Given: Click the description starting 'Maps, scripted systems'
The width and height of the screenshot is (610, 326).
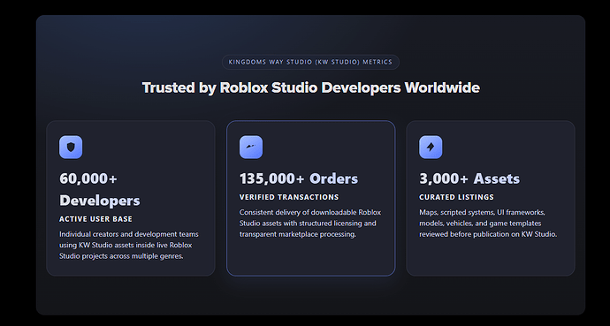Looking at the screenshot, I should pos(488,224).
